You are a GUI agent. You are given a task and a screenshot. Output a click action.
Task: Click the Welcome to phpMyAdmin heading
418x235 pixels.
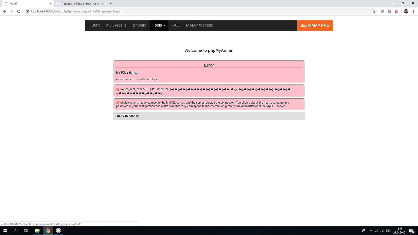tap(209, 51)
